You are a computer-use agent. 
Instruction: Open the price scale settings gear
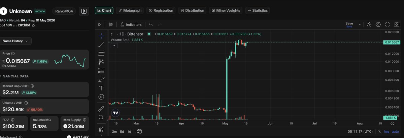point(392,124)
